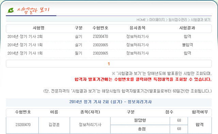This screenshot has height=134, width=218.
Task: Open the HOME breadcrumb link
Action: [x=141, y=20]
